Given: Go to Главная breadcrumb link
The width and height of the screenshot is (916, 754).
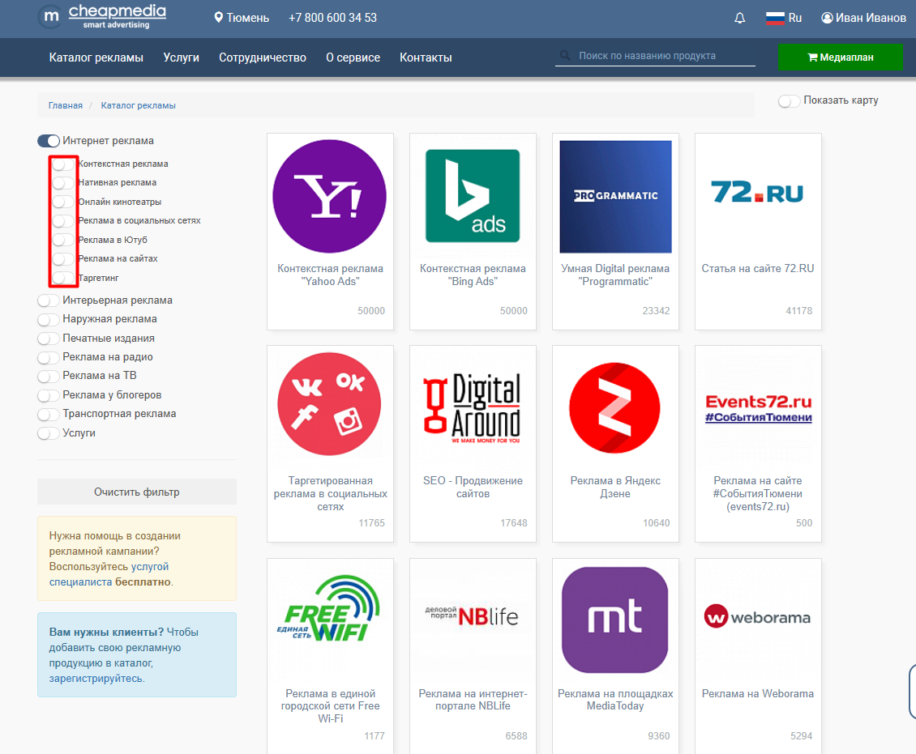Looking at the screenshot, I should tap(66, 105).
